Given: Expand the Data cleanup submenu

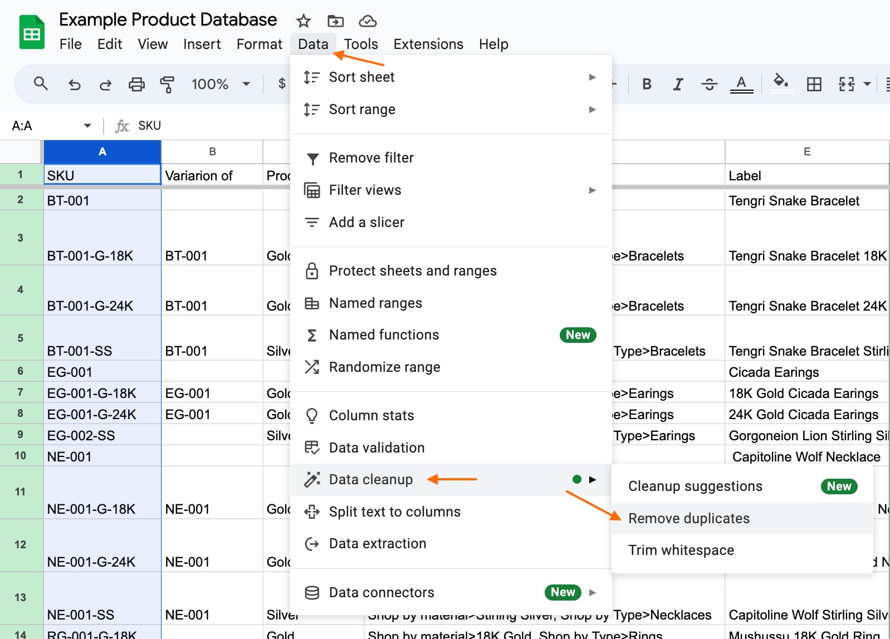Looking at the screenshot, I should tap(451, 479).
